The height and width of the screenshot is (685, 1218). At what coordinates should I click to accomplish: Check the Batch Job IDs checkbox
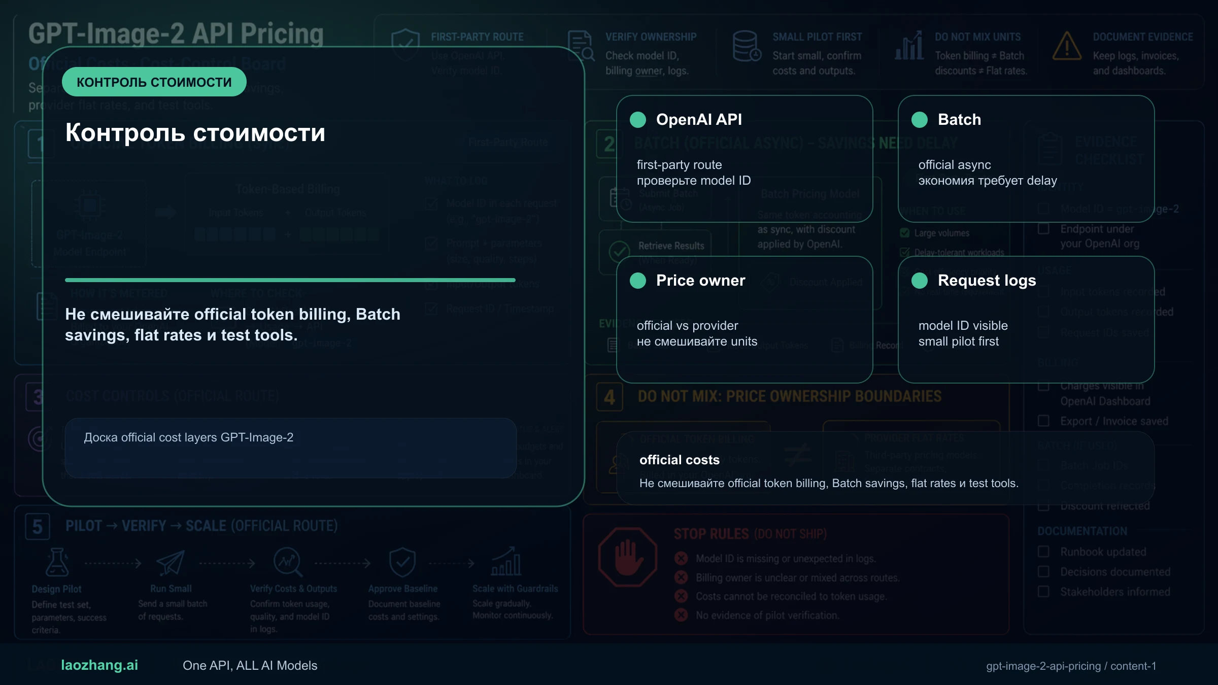1043,465
